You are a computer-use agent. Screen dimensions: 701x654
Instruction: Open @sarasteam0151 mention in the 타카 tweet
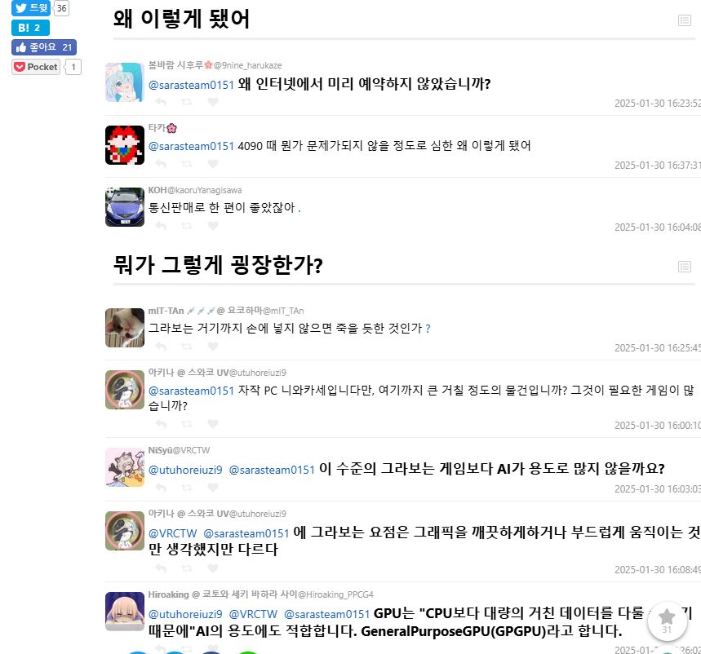(191, 146)
